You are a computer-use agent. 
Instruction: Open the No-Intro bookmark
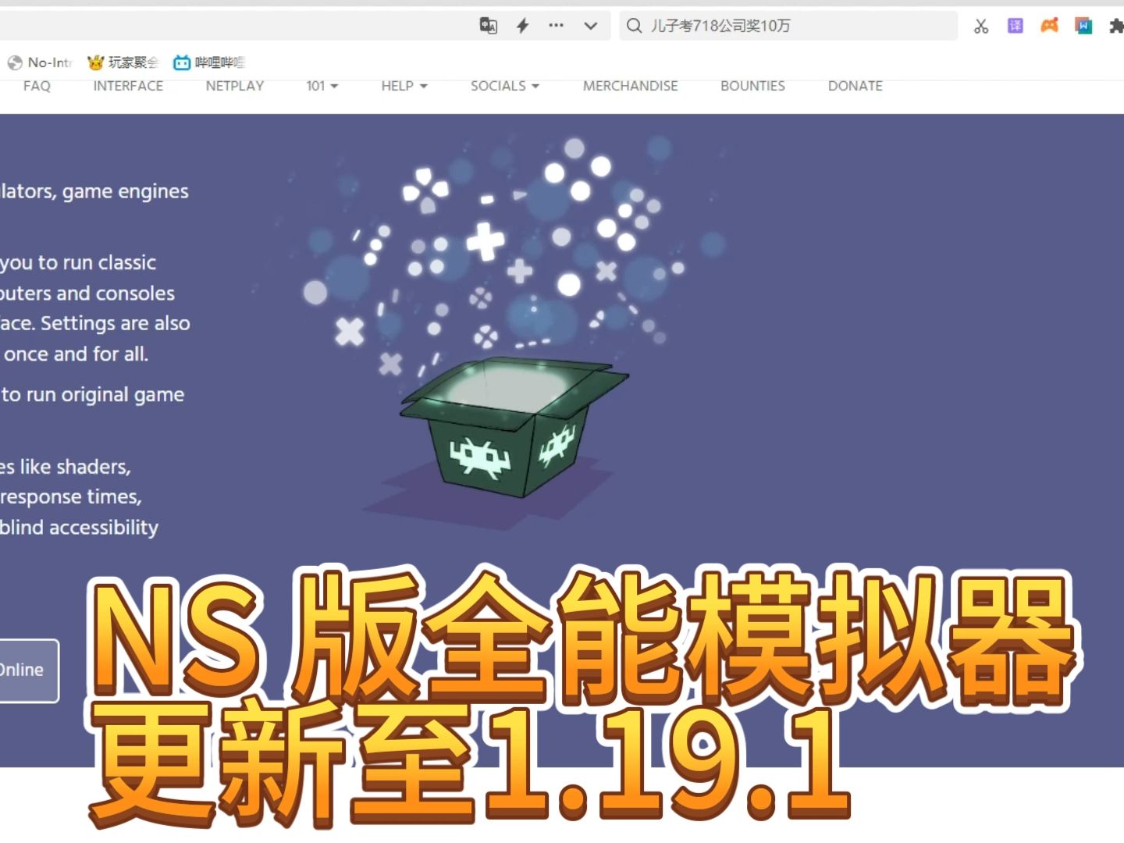pos(40,62)
